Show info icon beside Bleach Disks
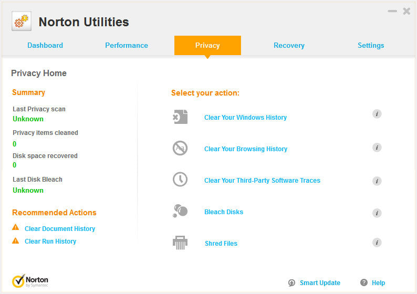This screenshot has height=294, width=417. click(377, 213)
